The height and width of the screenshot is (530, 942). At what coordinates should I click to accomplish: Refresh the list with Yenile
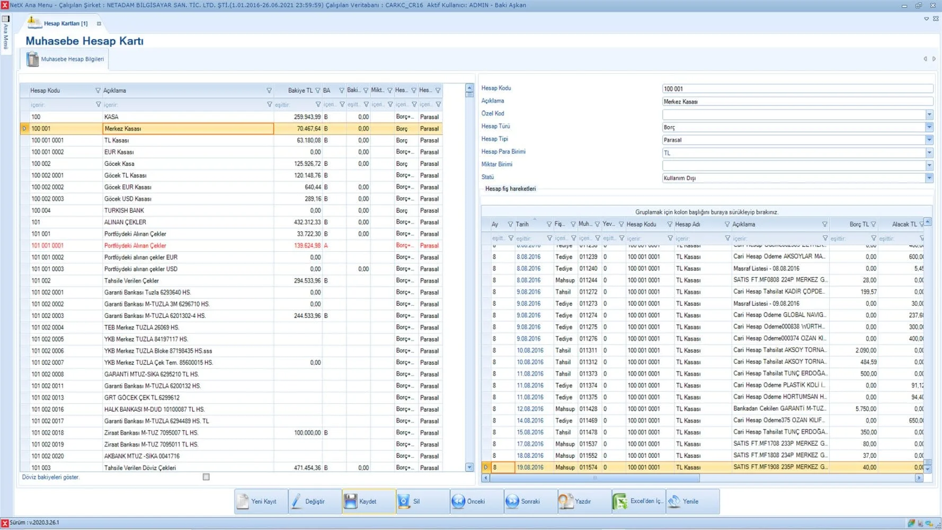[690, 501]
